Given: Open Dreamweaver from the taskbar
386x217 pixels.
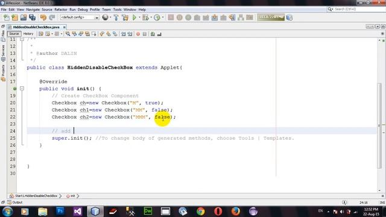Looking at the screenshot, I should [x=148, y=211].
